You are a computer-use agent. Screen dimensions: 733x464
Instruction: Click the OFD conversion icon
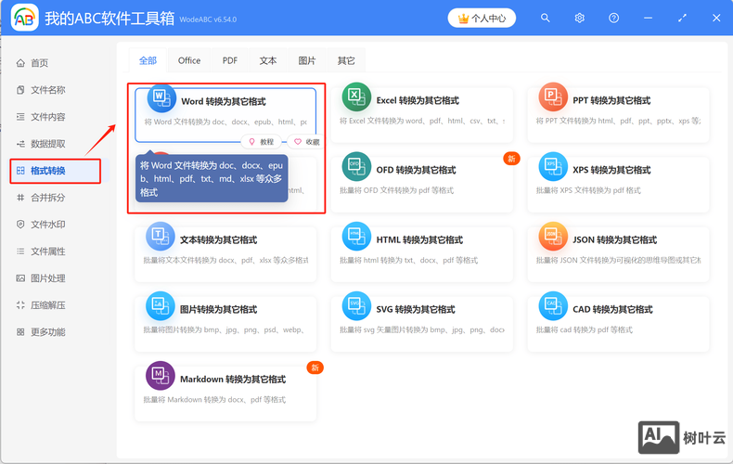[x=356, y=166]
